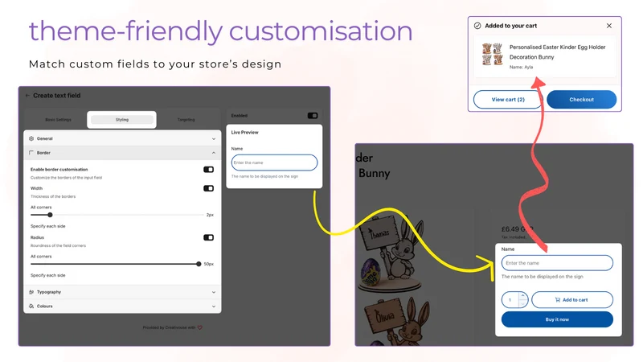Click the Typography section icon
The height and width of the screenshot is (362, 643).
coord(31,292)
